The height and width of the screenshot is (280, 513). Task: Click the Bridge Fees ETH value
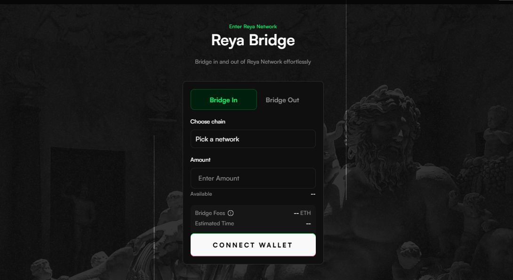point(302,213)
